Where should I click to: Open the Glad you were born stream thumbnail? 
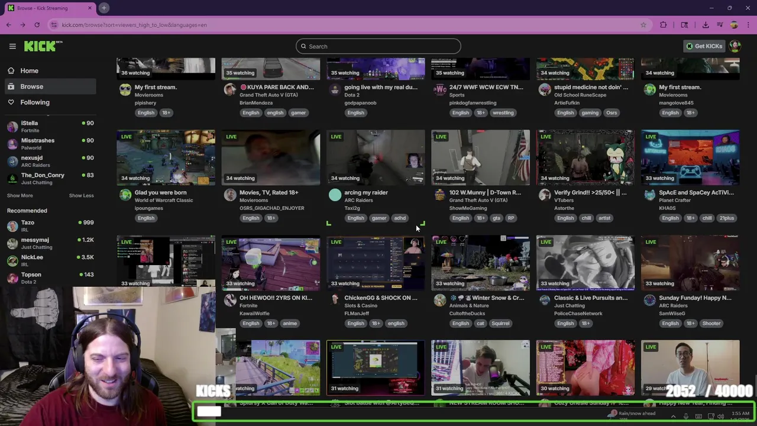pyautogui.click(x=166, y=157)
